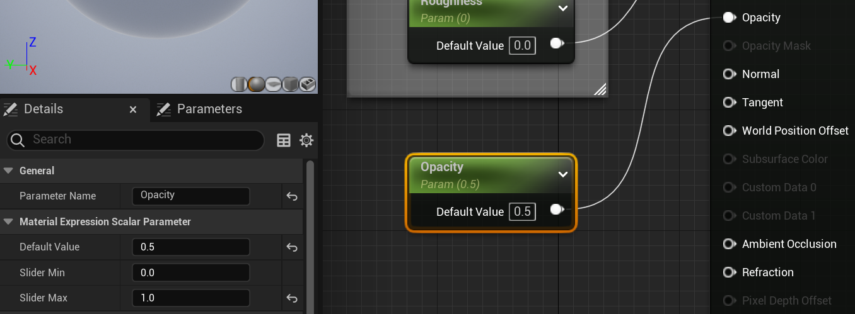Switch preview to plane mesh

click(x=273, y=84)
